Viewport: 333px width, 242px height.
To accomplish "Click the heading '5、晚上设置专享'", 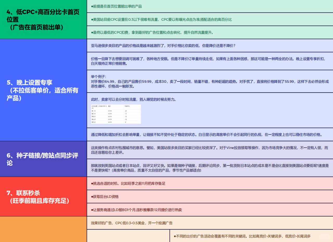I will (x=29, y=82).
